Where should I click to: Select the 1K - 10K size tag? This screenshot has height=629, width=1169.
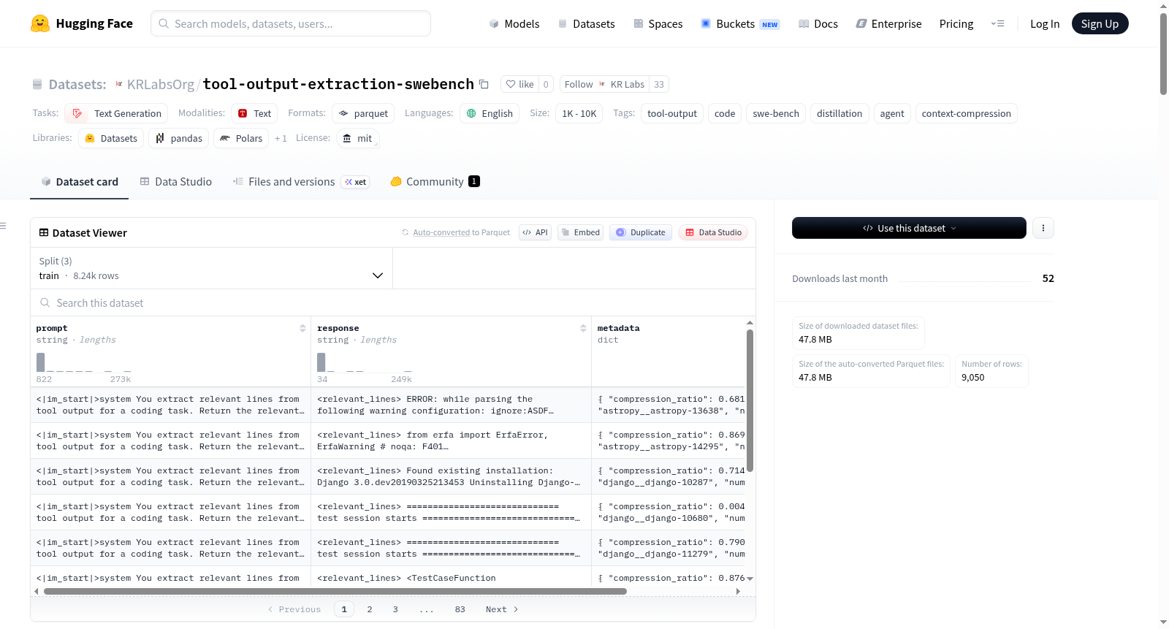[579, 113]
